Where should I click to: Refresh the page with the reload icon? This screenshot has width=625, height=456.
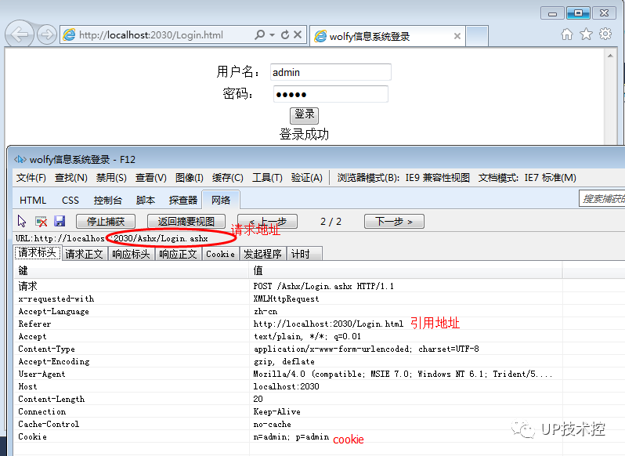point(284,34)
